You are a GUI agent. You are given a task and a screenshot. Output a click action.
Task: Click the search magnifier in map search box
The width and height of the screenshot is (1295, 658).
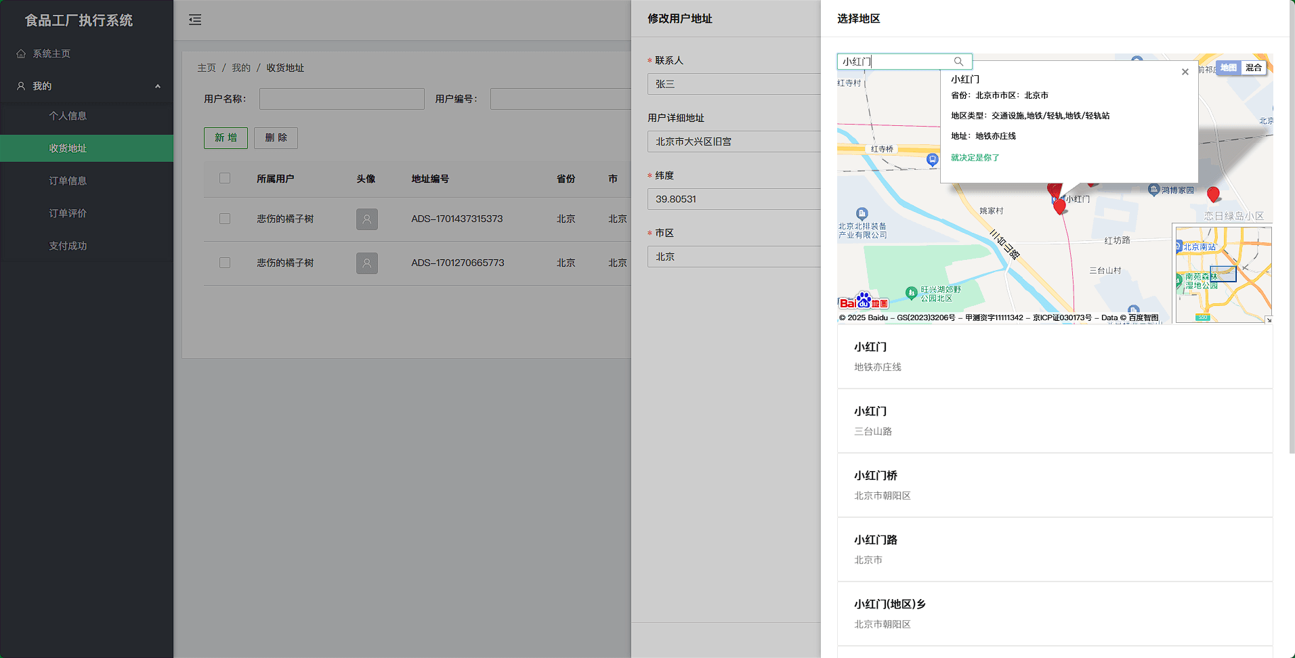point(958,62)
